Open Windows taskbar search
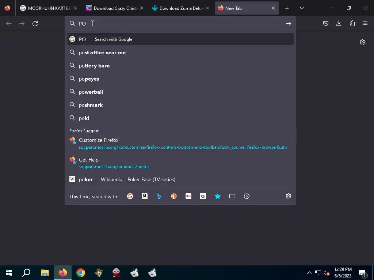 pos(26,273)
